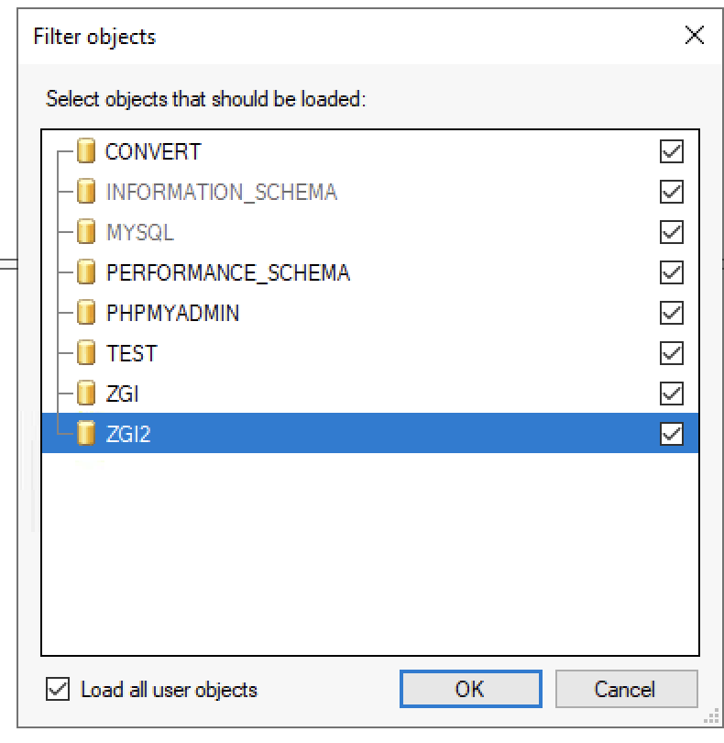Toggle the MYSQL load checkbox
Viewport: 724px width, 743px height.
(x=672, y=232)
